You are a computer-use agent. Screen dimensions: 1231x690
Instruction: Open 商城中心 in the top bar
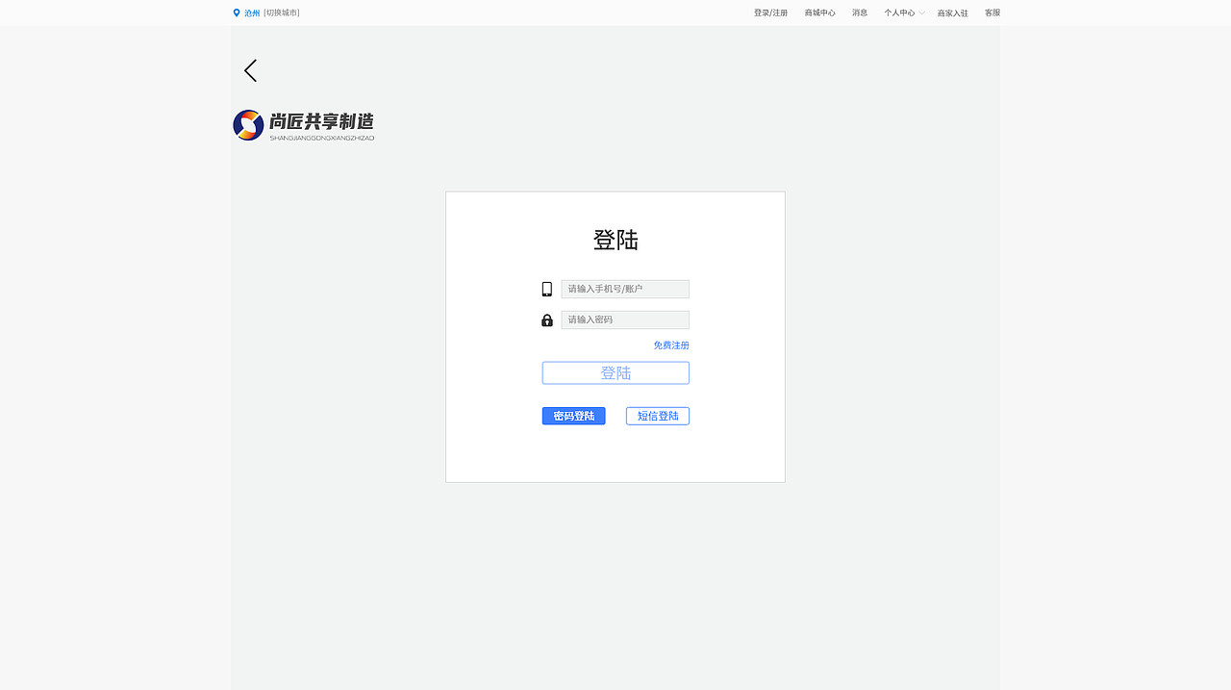click(x=819, y=13)
